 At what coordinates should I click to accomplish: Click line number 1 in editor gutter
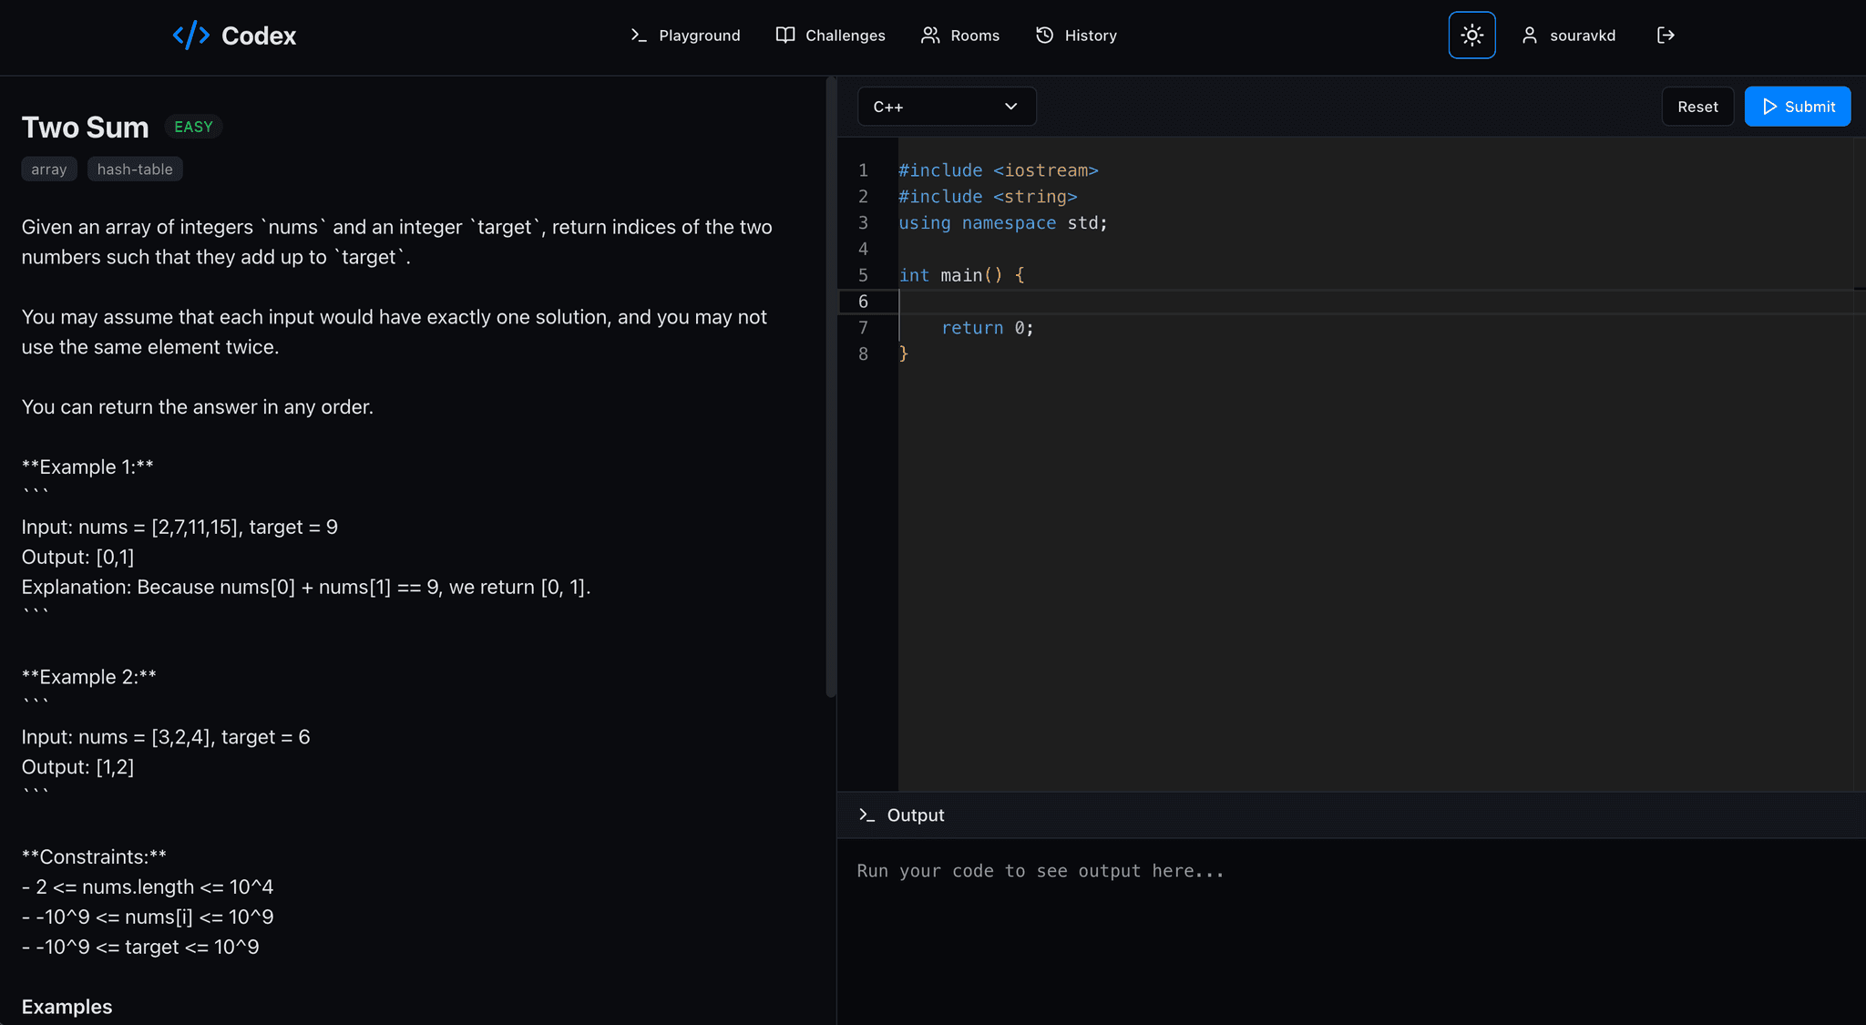[x=863, y=170]
